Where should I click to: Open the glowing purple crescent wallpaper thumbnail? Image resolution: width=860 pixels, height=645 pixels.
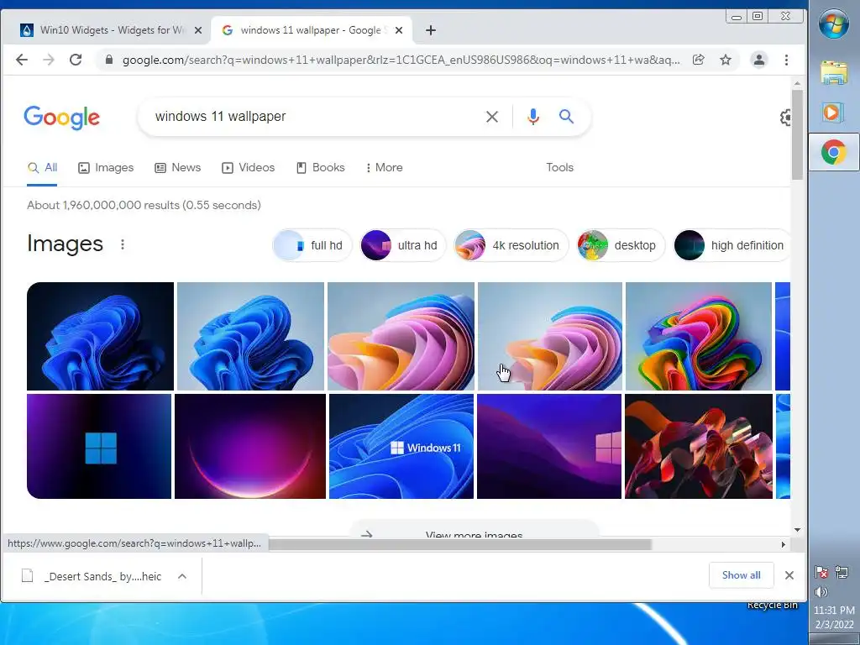point(250,446)
